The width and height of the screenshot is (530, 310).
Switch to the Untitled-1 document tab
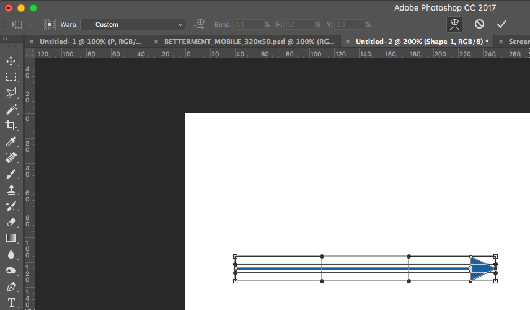point(91,42)
